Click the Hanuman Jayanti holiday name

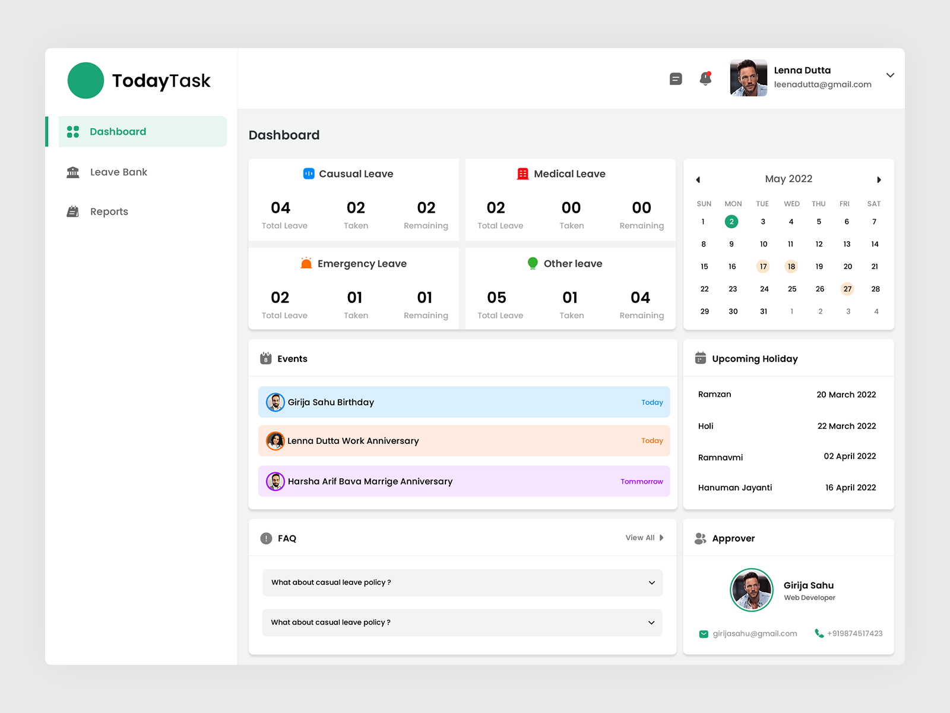pyautogui.click(x=735, y=488)
